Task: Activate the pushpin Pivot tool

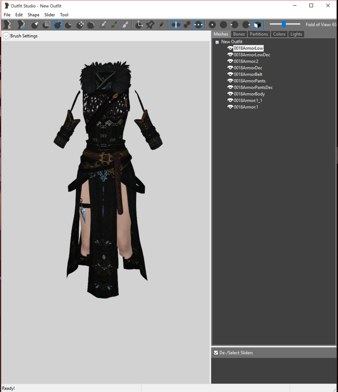Action: (150, 25)
